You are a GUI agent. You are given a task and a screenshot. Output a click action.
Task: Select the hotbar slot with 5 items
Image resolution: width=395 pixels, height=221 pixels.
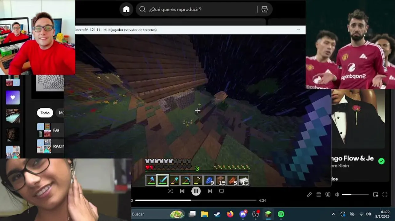(233, 180)
